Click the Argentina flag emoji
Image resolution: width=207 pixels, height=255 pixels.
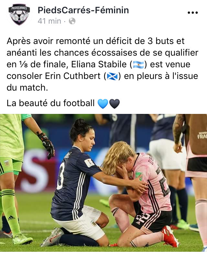[x=138, y=65]
